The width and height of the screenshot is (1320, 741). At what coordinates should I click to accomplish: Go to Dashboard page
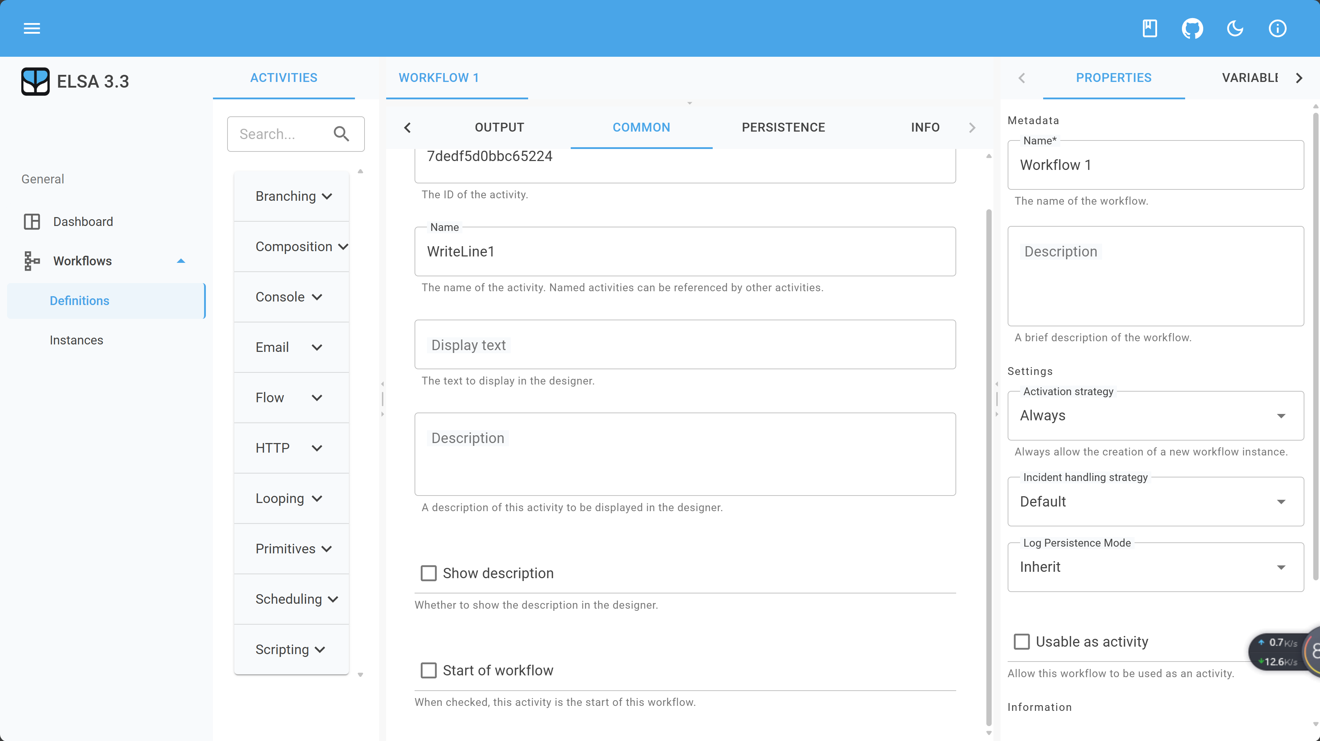coord(106,222)
